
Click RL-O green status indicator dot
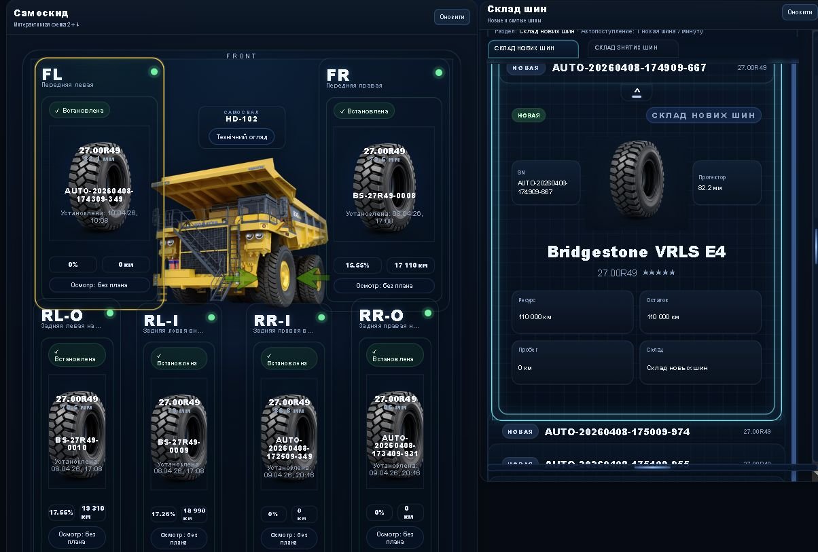[x=110, y=314]
